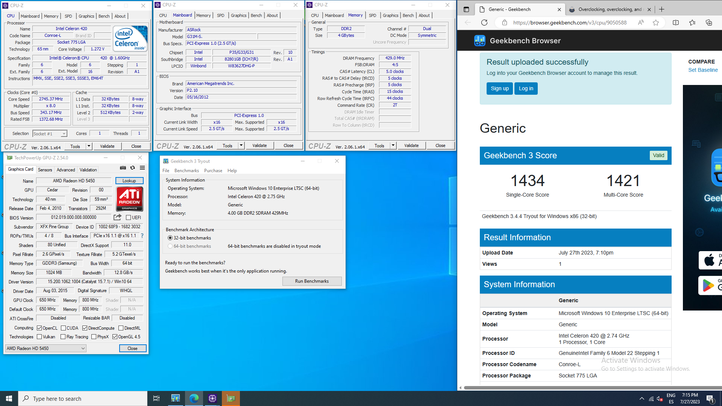Switch to the GPU-Z Sensors tab

click(x=45, y=170)
